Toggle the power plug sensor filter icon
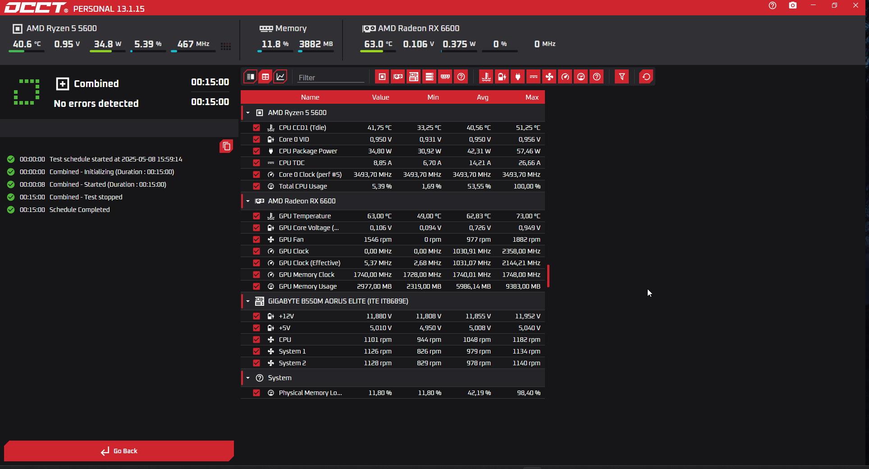The height and width of the screenshot is (469, 869). click(x=517, y=77)
